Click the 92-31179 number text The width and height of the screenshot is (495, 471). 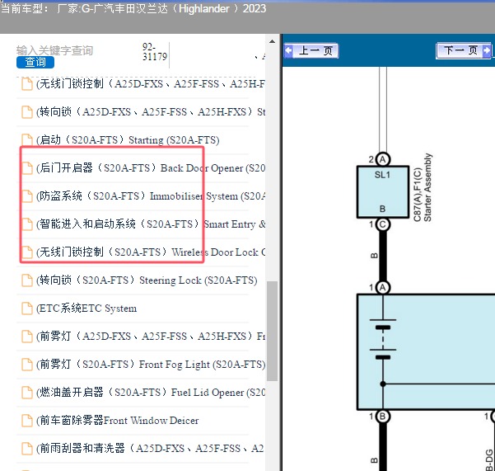[155, 52]
